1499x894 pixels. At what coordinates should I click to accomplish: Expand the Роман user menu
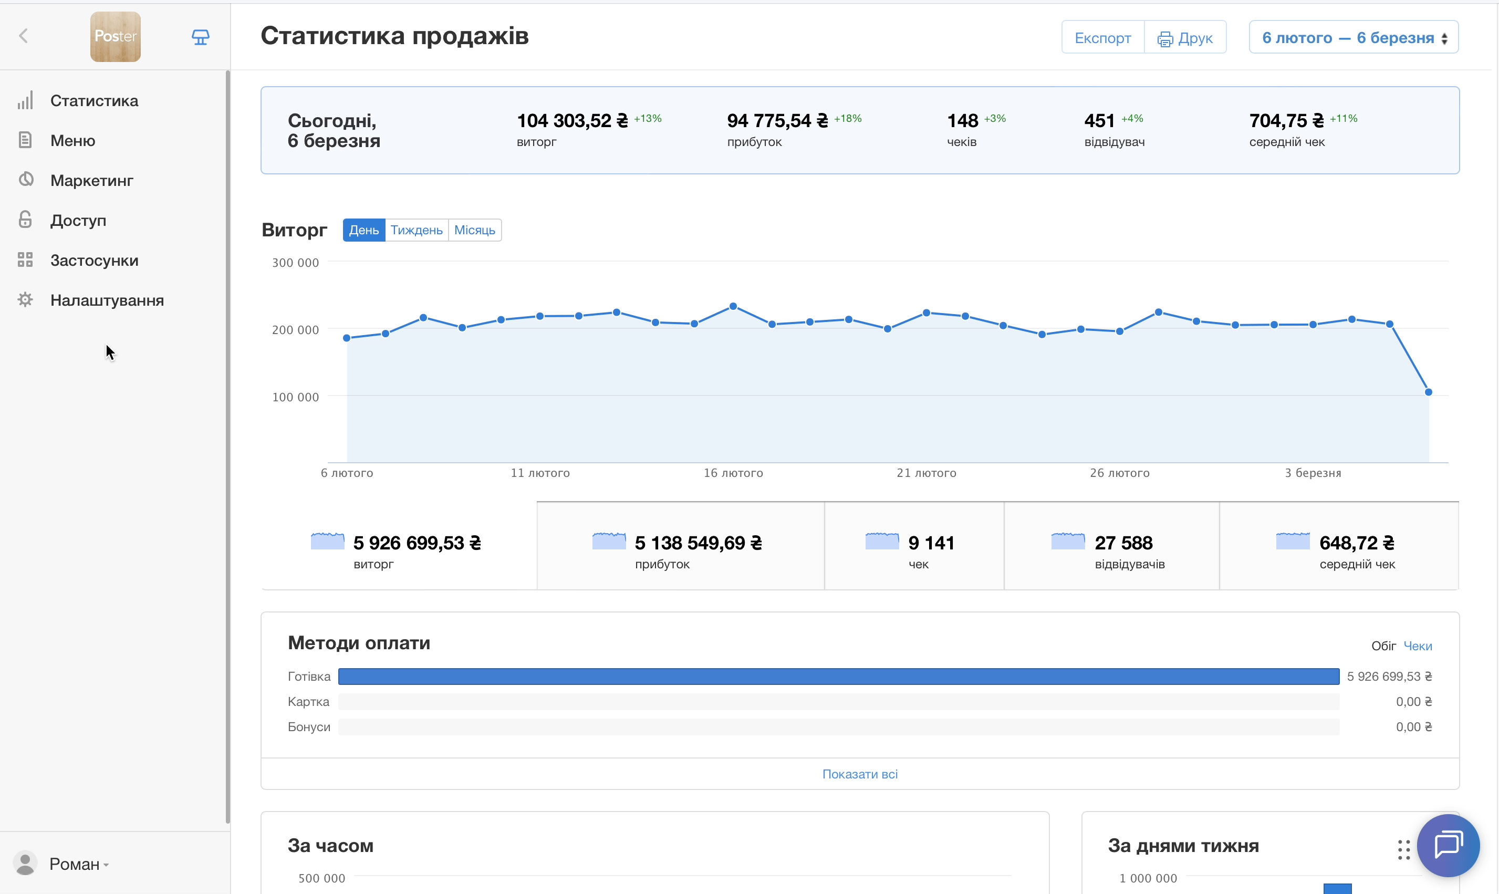tap(77, 864)
